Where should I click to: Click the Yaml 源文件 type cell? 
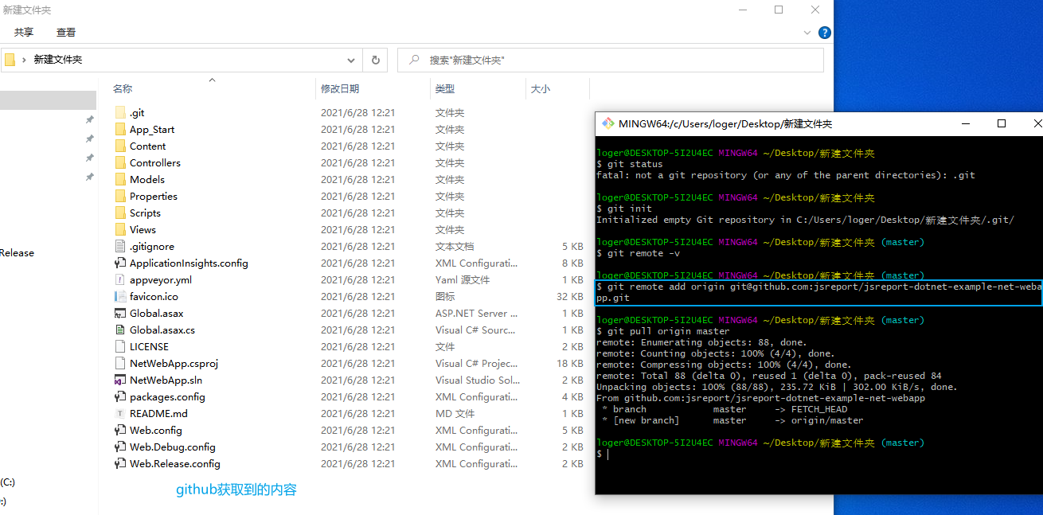[x=463, y=280]
